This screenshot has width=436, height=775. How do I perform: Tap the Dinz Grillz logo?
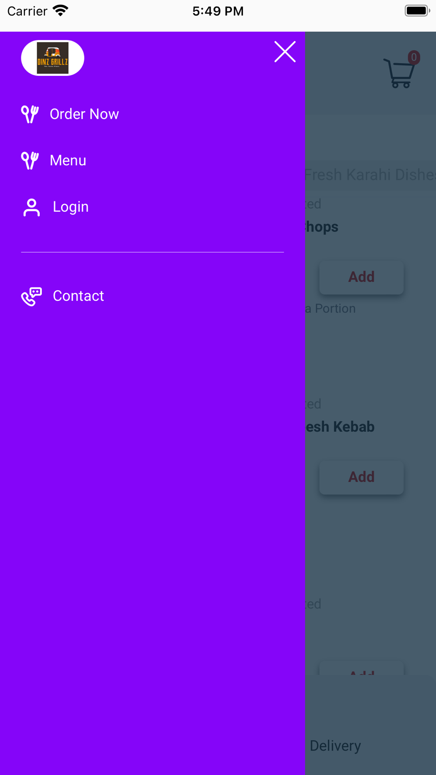pos(52,58)
